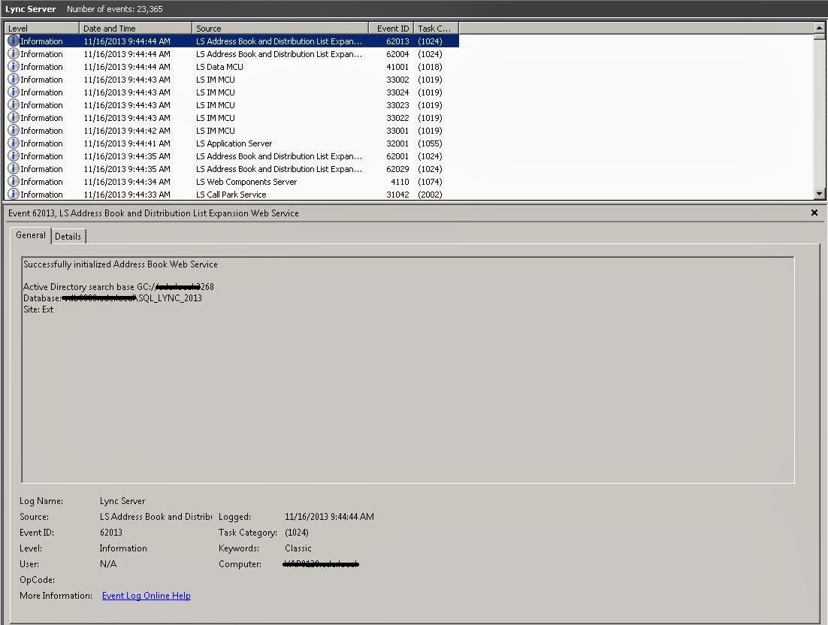
Task: Sort events by Source column header
Action: click(x=280, y=28)
